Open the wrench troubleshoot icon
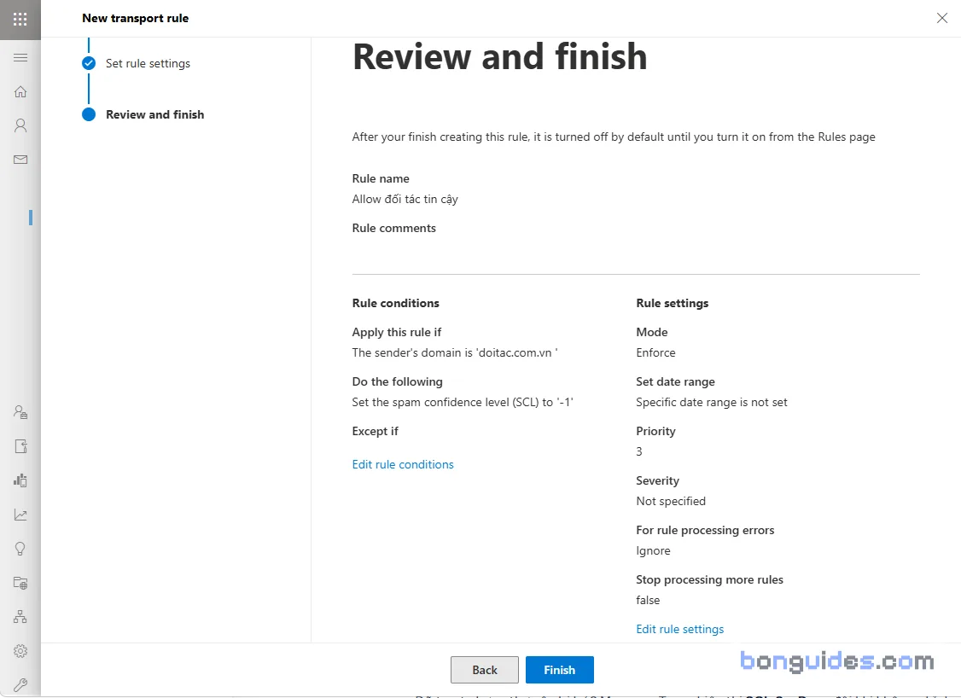The height and width of the screenshot is (698, 961). pyautogui.click(x=20, y=684)
